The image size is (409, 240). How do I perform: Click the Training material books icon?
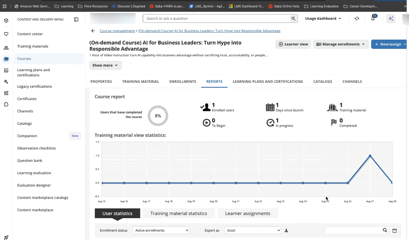pyautogui.click(x=332, y=108)
